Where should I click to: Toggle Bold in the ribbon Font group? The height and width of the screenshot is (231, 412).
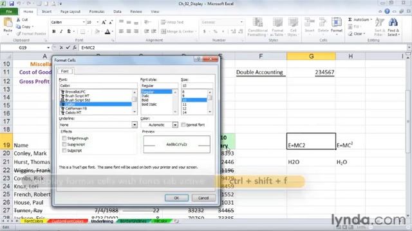click(x=54, y=31)
